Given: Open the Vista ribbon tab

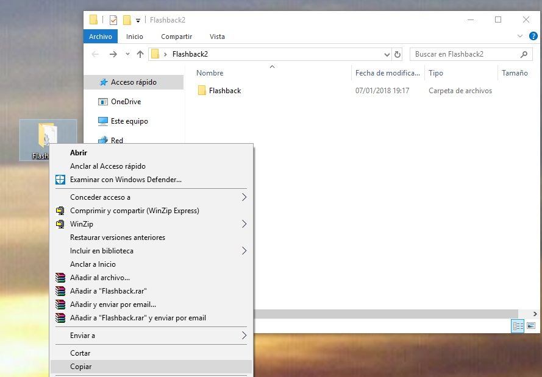Looking at the screenshot, I should click(x=216, y=37).
